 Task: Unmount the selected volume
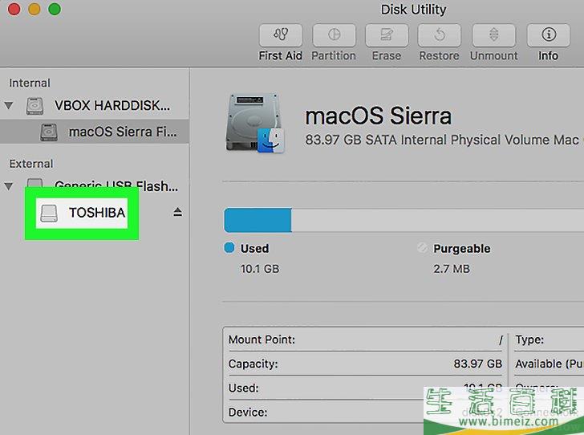point(494,35)
